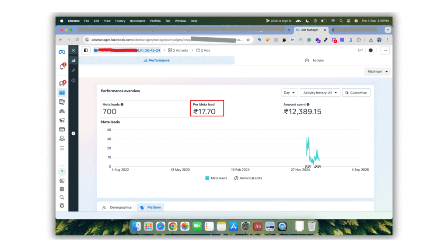Click the Customise button
Viewport: 448px width, 252px height.
pos(356,93)
